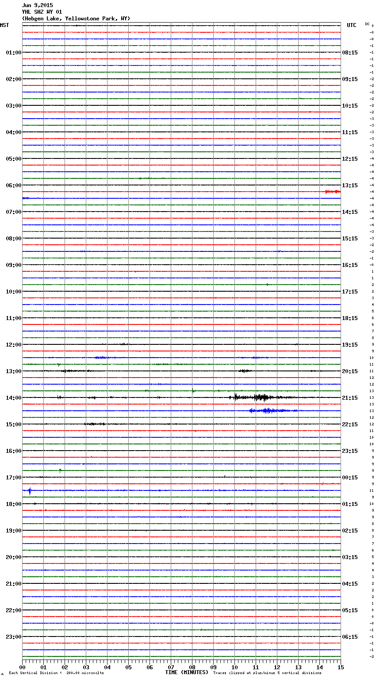Click the red signal burst ending the 06:15 trace

(333, 192)
